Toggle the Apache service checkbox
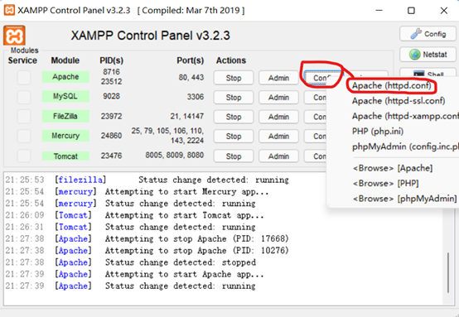The image size is (459, 317). pyautogui.click(x=24, y=78)
